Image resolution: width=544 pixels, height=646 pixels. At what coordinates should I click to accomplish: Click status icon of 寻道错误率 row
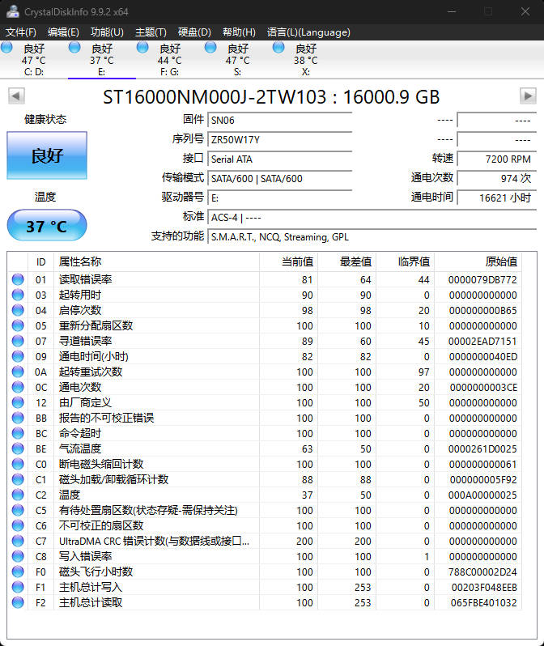click(x=18, y=341)
